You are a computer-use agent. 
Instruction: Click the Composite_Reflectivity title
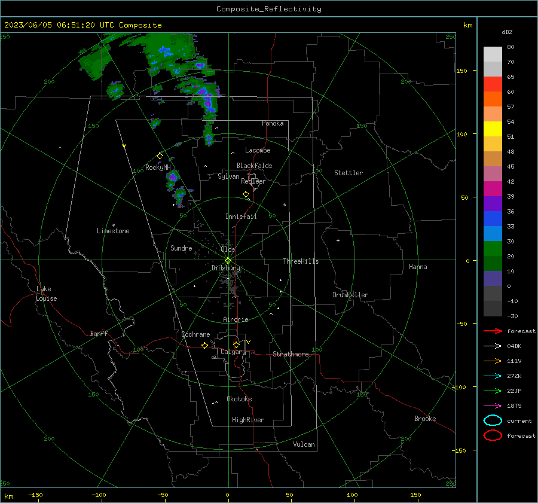point(269,9)
